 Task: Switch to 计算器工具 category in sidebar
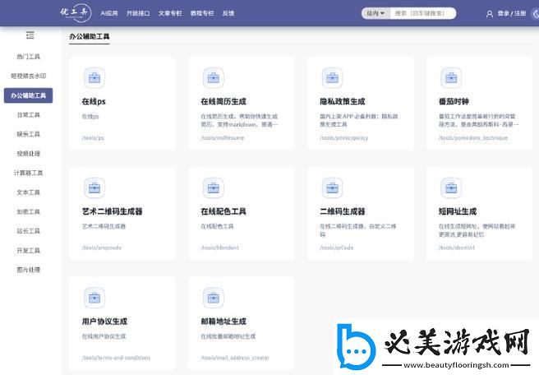tap(28, 173)
